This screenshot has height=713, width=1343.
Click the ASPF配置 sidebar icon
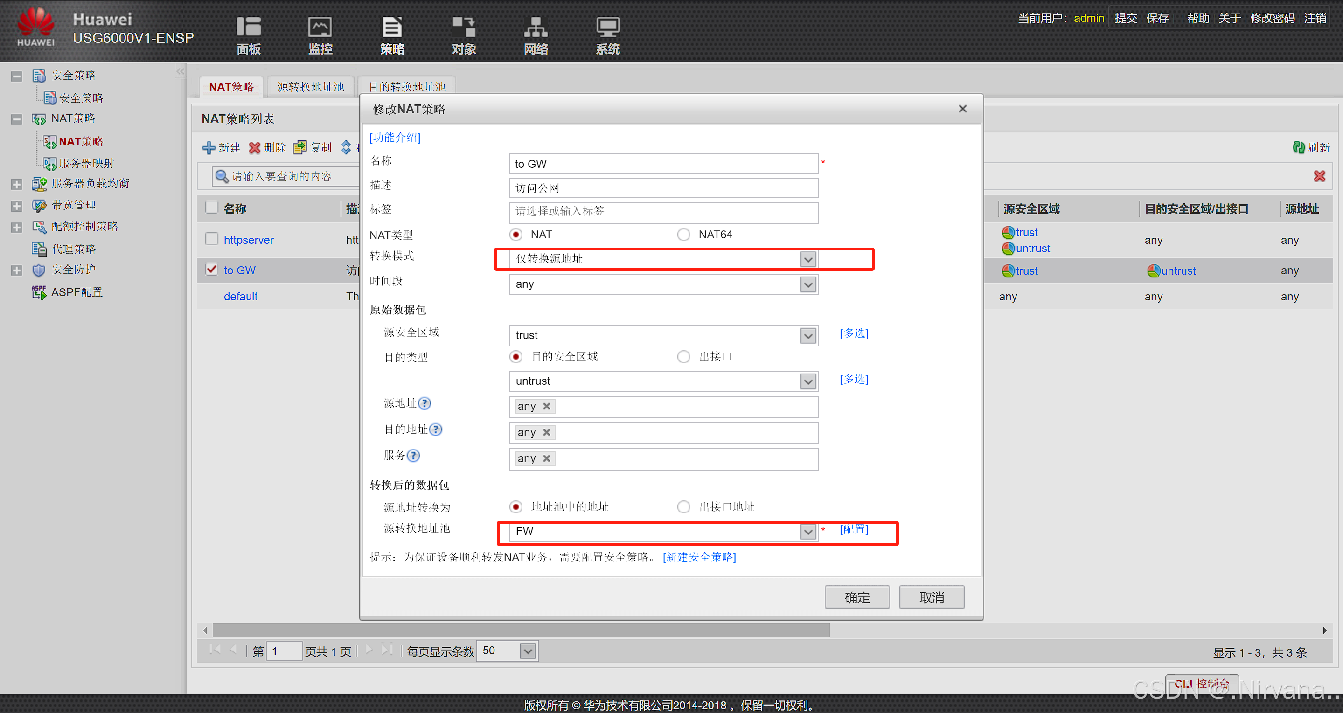coord(39,292)
